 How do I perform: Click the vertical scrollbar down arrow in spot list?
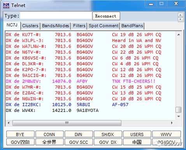click(x=179, y=117)
